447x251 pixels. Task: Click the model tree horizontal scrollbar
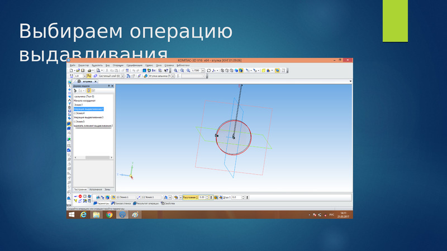[93, 157]
